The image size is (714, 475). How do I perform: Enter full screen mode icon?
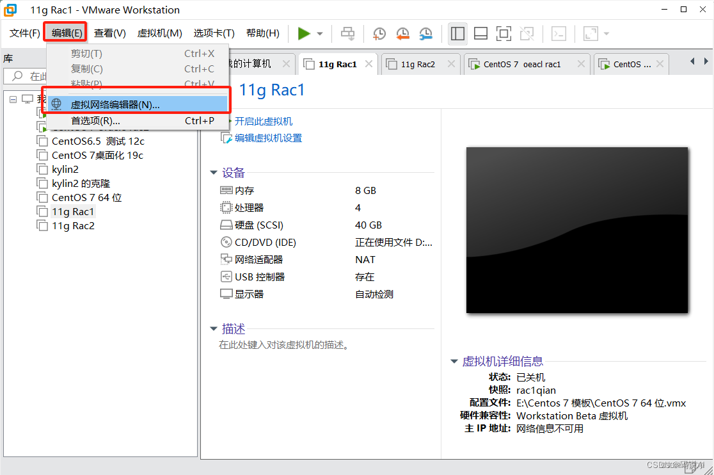pyautogui.click(x=504, y=34)
